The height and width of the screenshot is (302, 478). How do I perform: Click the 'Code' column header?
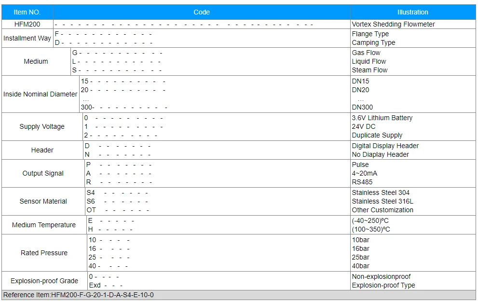pyautogui.click(x=202, y=12)
